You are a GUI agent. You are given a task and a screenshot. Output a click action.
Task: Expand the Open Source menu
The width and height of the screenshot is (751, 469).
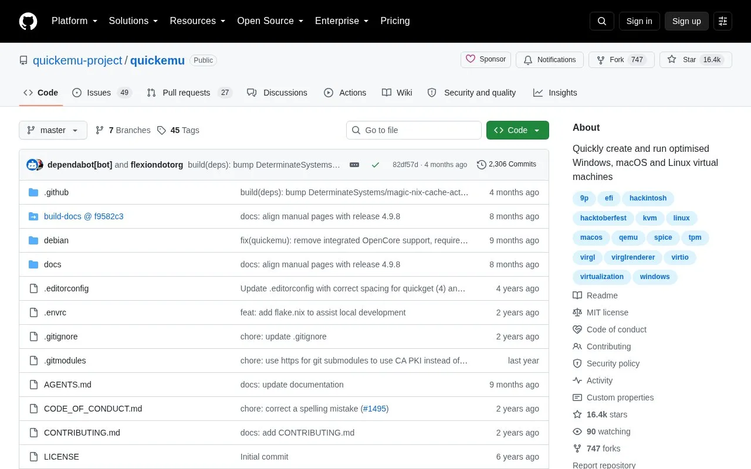[270, 21]
